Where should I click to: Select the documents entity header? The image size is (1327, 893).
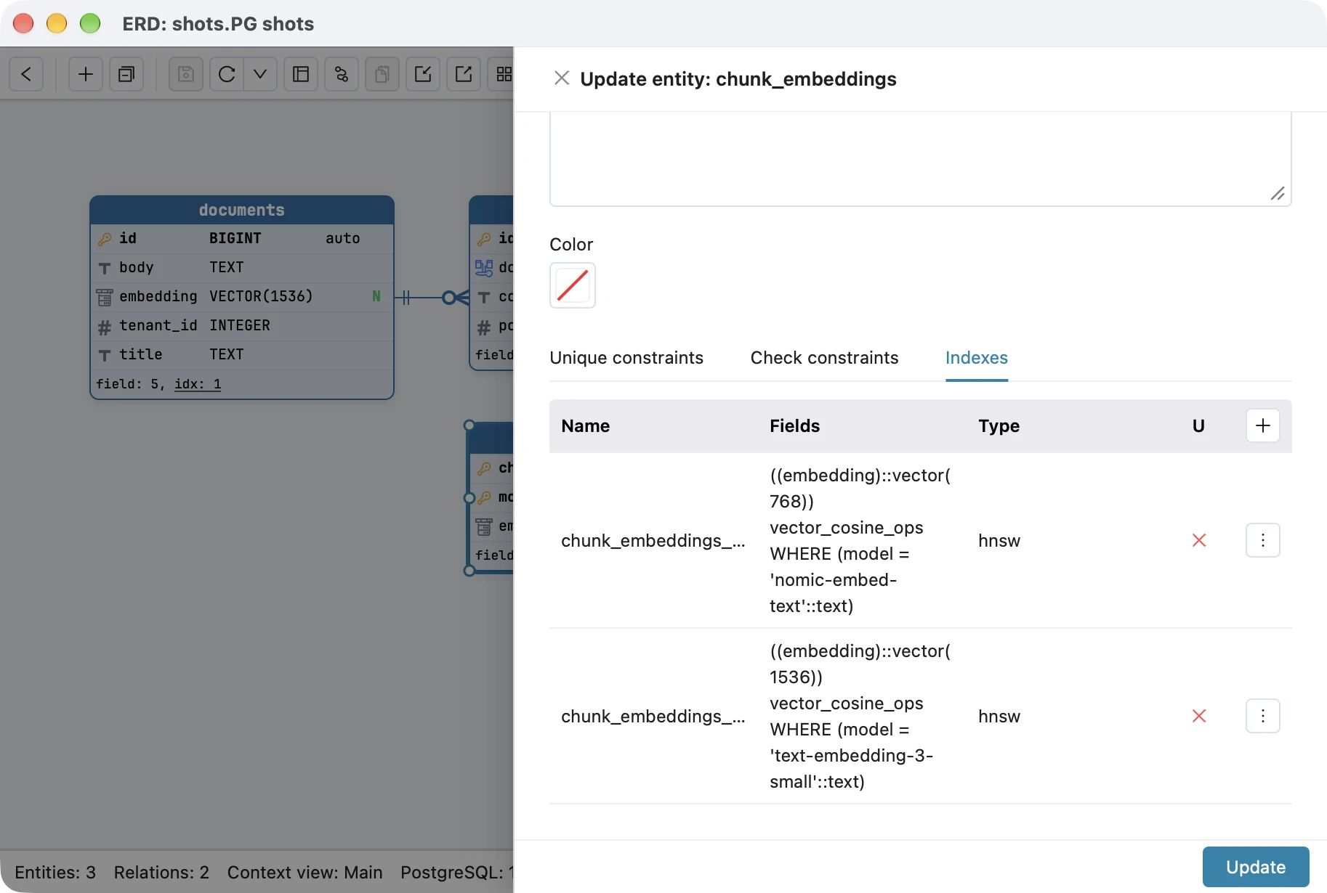[242, 210]
